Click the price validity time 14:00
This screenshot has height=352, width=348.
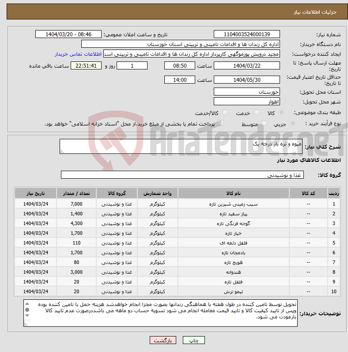point(180,80)
